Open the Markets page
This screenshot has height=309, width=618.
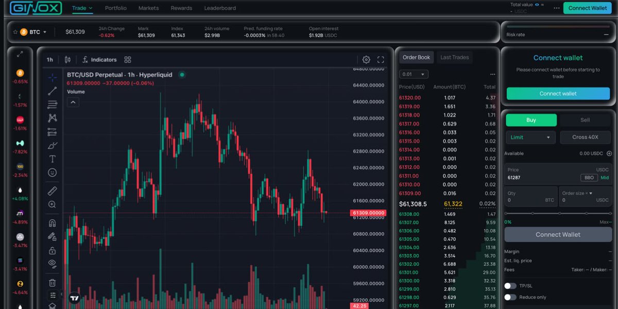pos(148,8)
